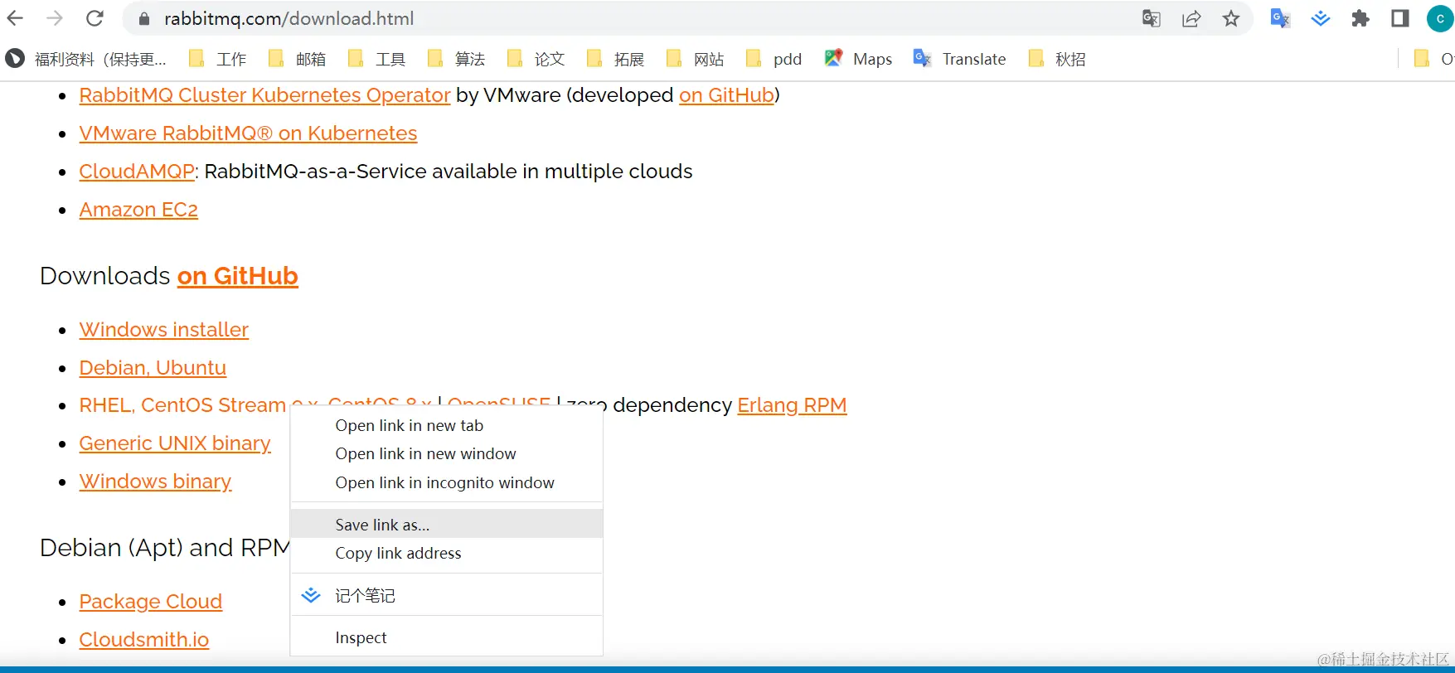
Task: Click the lock icon in address bar
Action: [144, 18]
